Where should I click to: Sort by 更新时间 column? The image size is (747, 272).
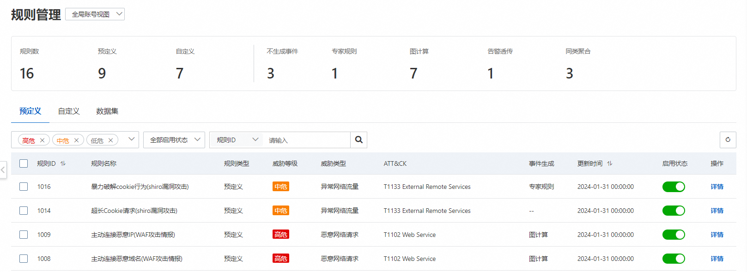click(610, 163)
